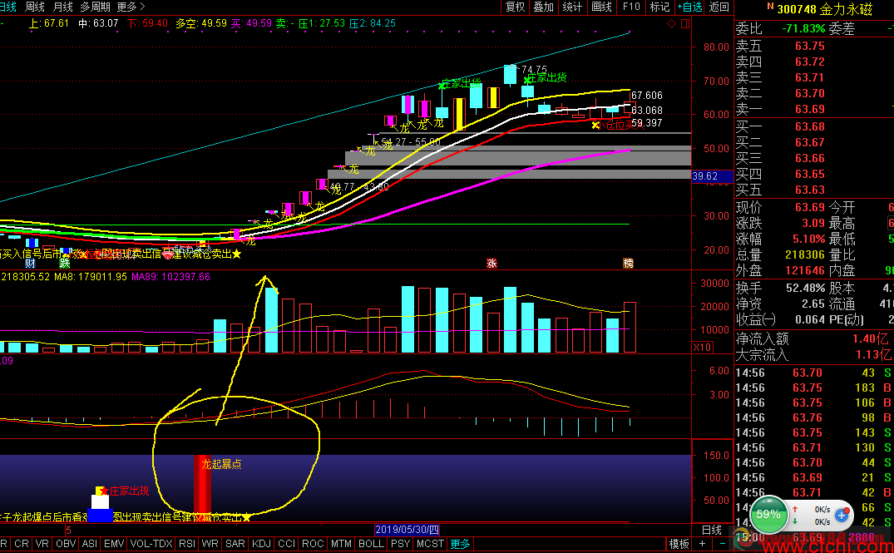The image size is (894, 553).
Task: Select the PSY indicator tab
Action: [400, 544]
